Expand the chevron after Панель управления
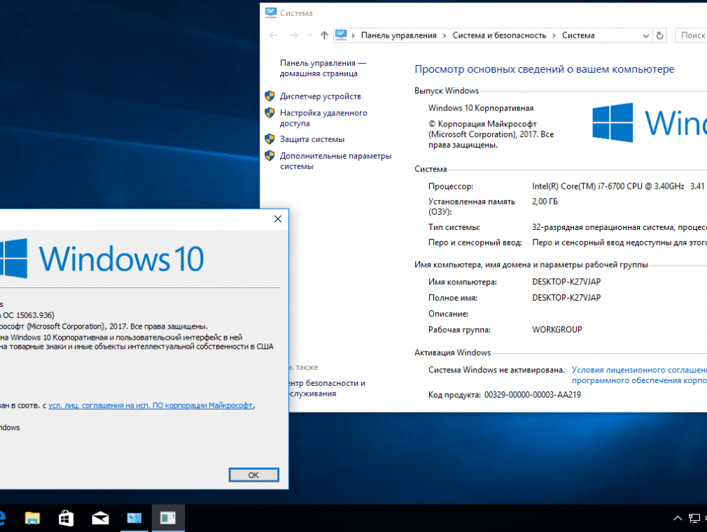This screenshot has width=707, height=532. [x=444, y=35]
